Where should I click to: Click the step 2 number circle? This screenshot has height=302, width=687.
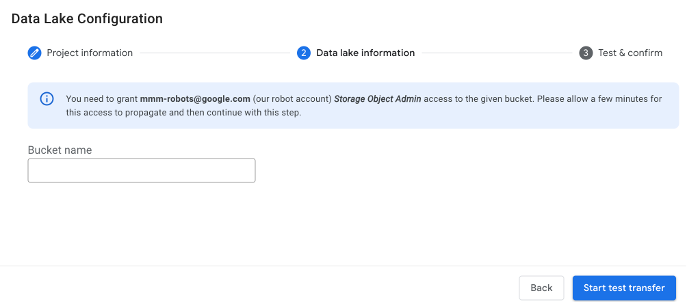pos(304,53)
